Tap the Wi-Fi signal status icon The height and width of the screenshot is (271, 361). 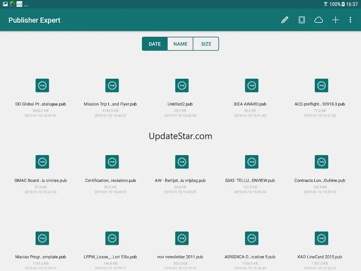(325, 4)
